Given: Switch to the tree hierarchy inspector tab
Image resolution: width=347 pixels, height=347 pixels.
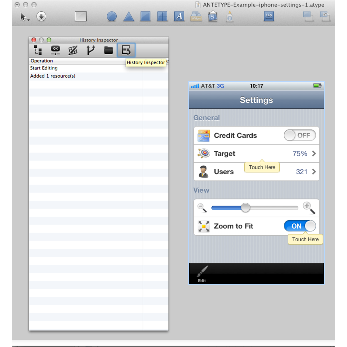Looking at the screenshot, I should (x=38, y=50).
